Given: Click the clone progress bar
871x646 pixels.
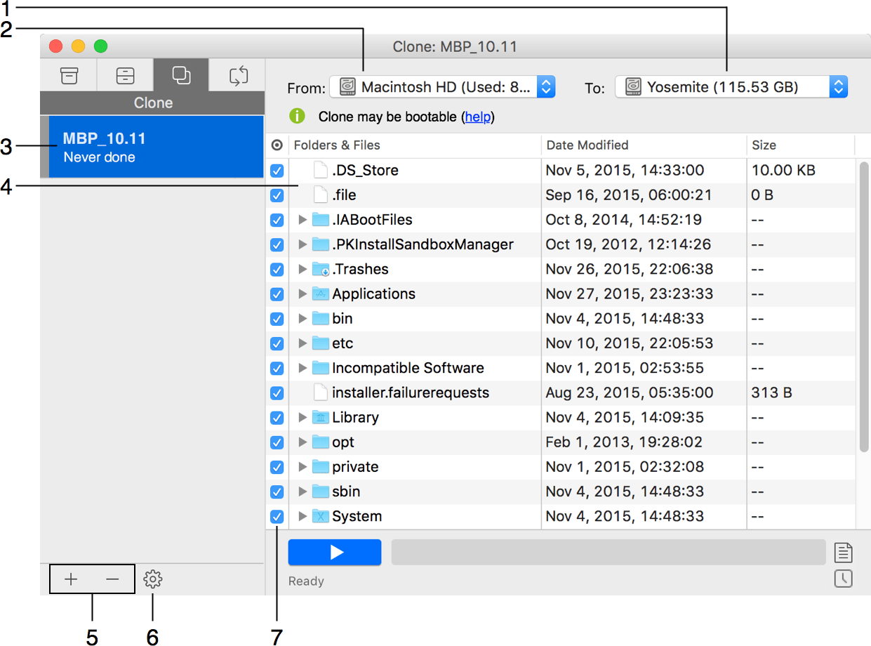Looking at the screenshot, I should (609, 553).
